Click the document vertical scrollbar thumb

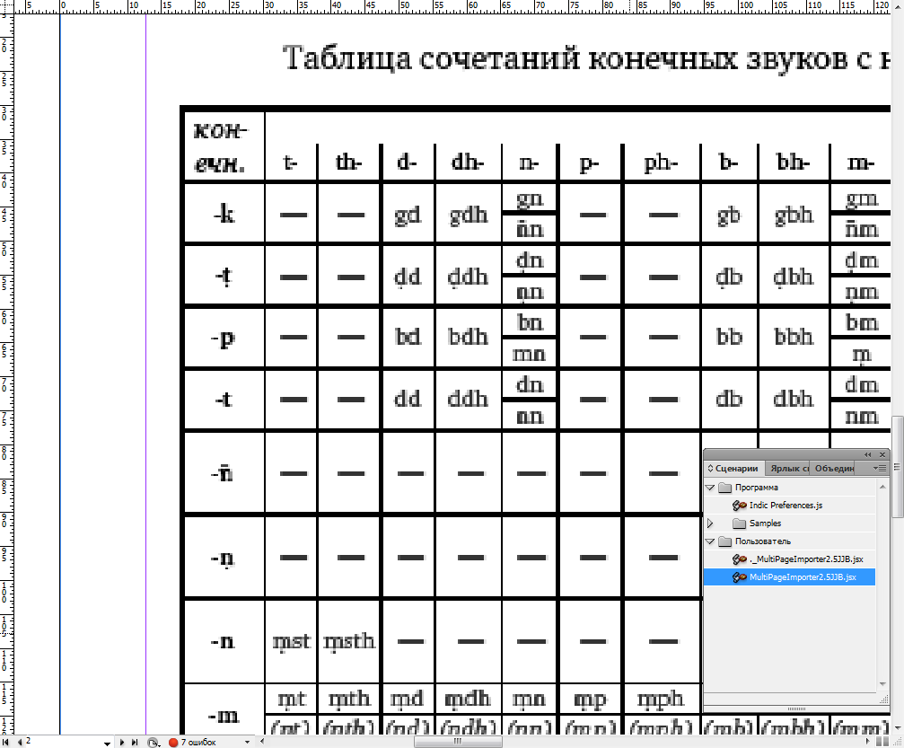898,467
